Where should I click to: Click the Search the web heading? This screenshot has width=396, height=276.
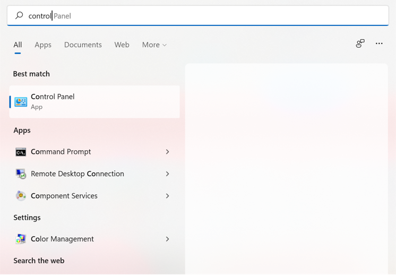click(x=39, y=261)
